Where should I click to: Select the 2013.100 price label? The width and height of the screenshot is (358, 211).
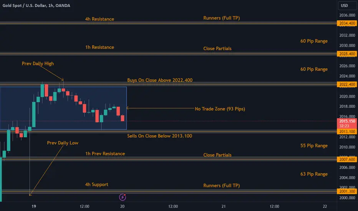[347, 131]
